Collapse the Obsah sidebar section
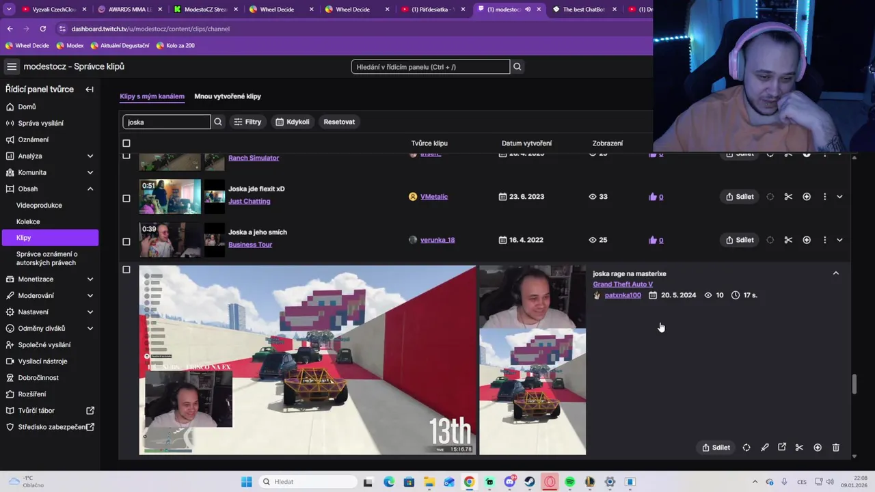 (x=90, y=189)
